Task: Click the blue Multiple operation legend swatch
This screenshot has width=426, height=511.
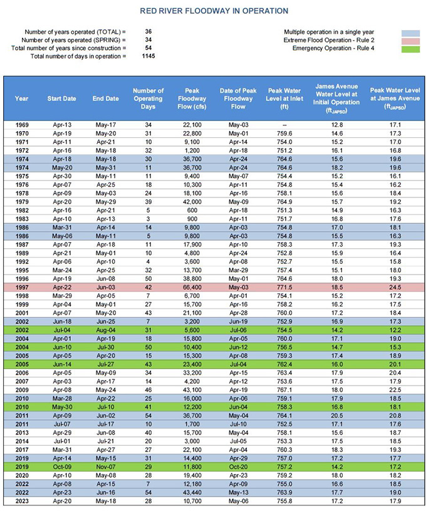Action: (x=410, y=32)
